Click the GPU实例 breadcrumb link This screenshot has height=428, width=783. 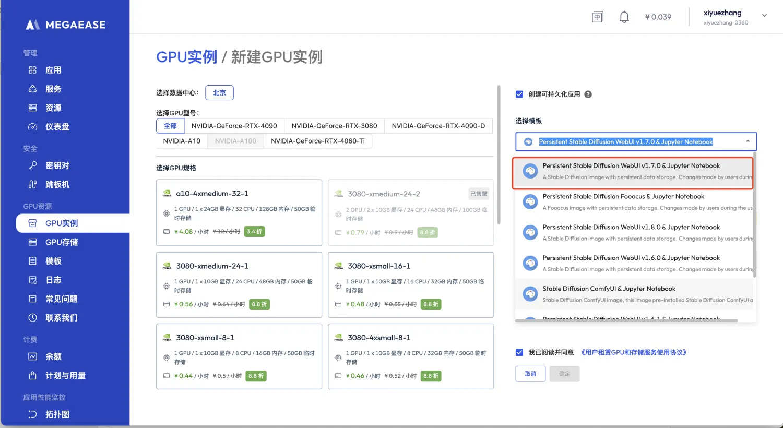click(x=186, y=56)
